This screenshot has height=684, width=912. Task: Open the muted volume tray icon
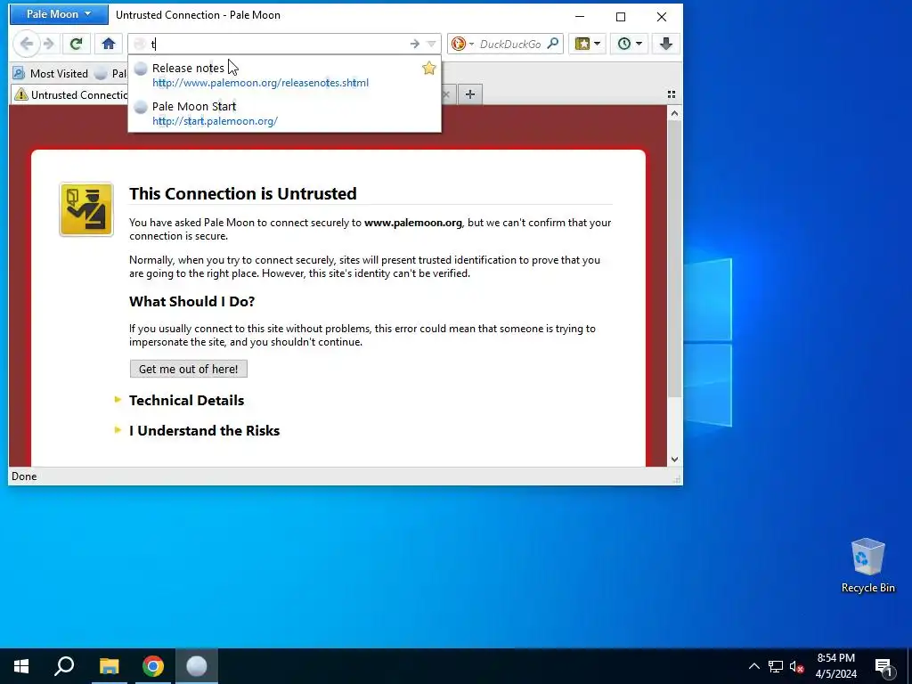[x=796, y=666]
